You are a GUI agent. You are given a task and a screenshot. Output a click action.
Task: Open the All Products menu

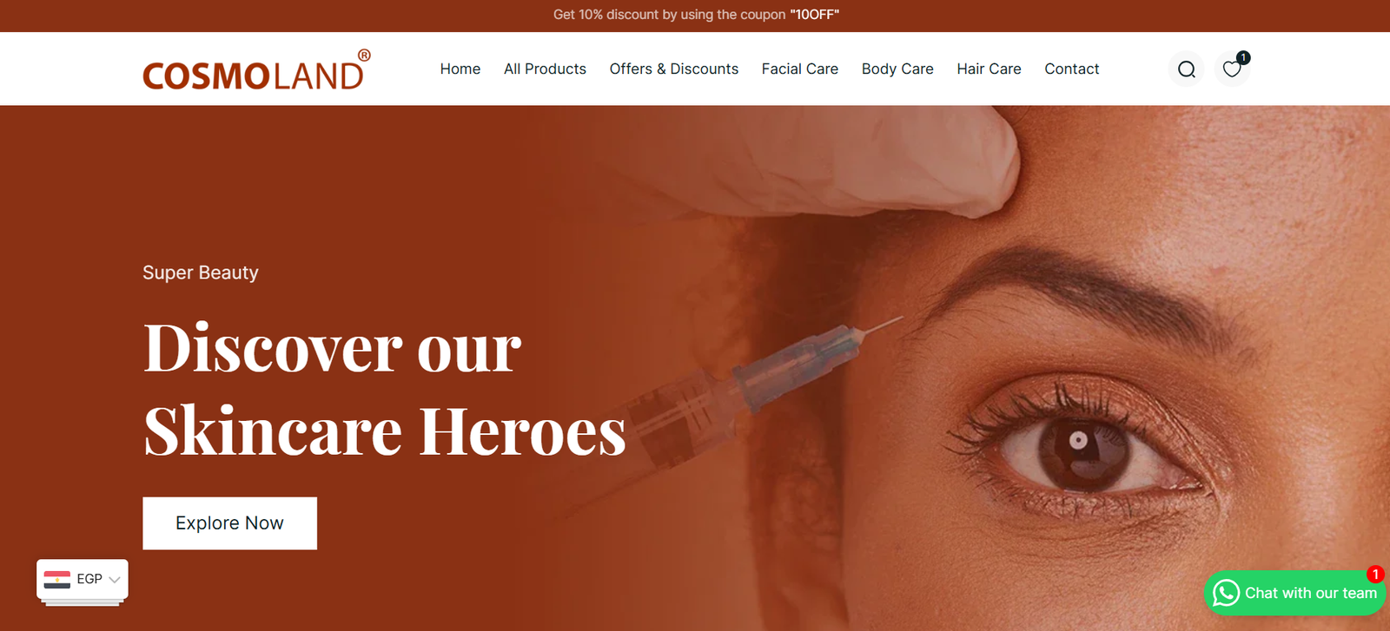pyautogui.click(x=545, y=69)
